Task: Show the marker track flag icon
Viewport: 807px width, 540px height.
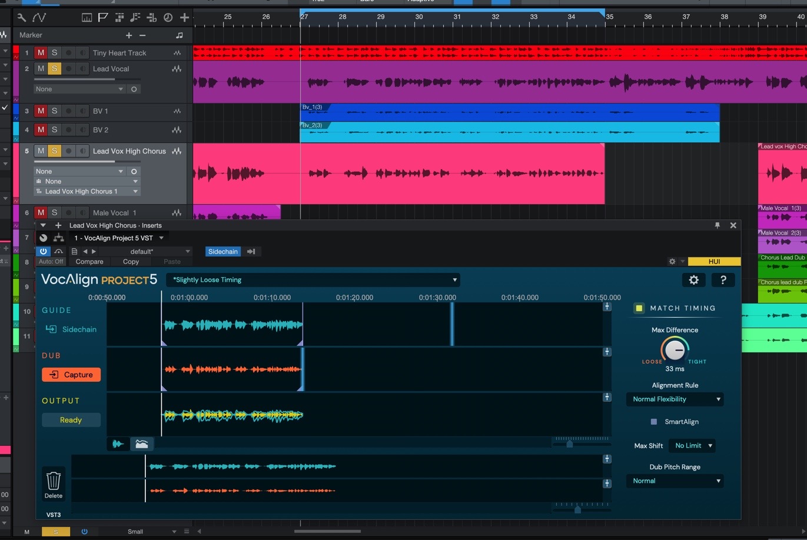Action: click(x=103, y=18)
